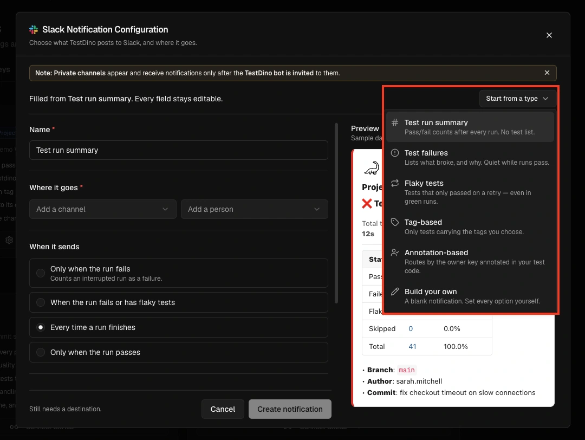This screenshot has width=585, height=440.
Task: Click the tag icon beside Tag-based
Action: pyautogui.click(x=395, y=222)
